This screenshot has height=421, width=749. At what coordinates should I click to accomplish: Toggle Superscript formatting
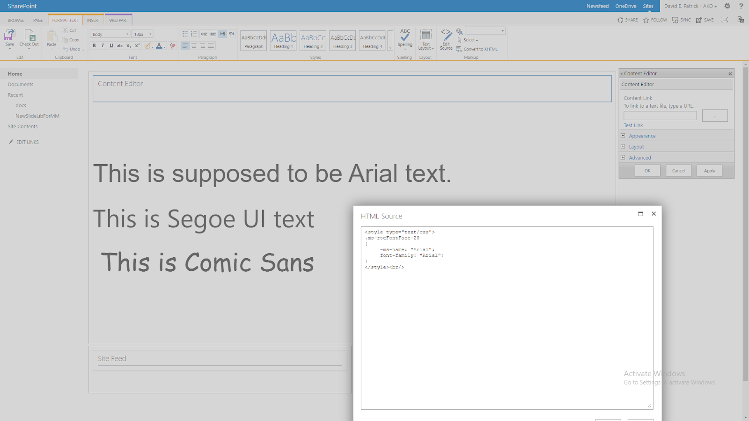(x=137, y=46)
